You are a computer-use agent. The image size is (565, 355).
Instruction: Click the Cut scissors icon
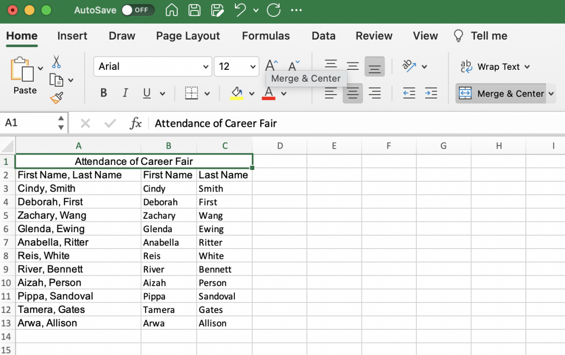(56, 62)
